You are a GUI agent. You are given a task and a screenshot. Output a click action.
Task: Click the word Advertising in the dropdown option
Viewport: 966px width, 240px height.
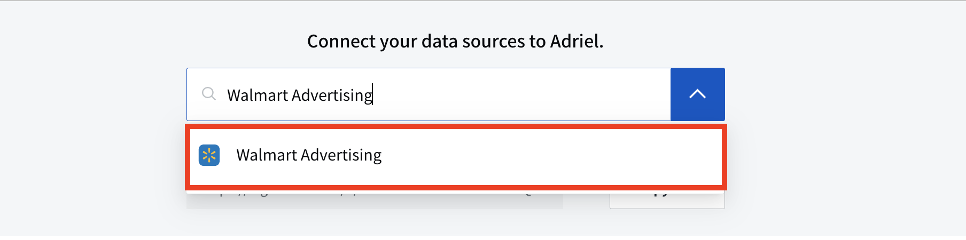341,155
